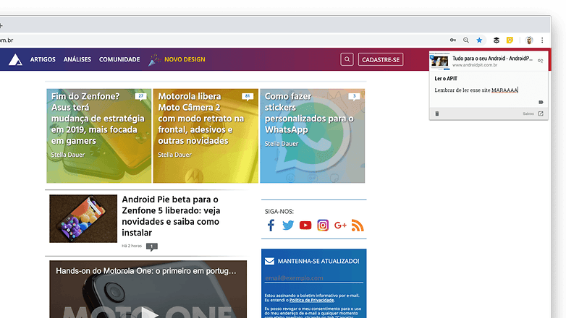This screenshot has height=318, width=566.
Task: Click the note title 'Ler o APIT'
Action: click(446, 79)
